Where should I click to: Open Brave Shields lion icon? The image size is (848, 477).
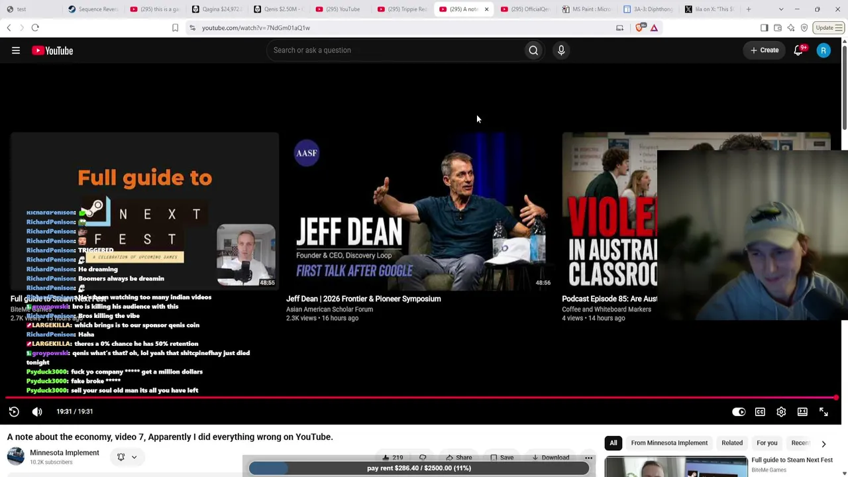tap(639, 28)
